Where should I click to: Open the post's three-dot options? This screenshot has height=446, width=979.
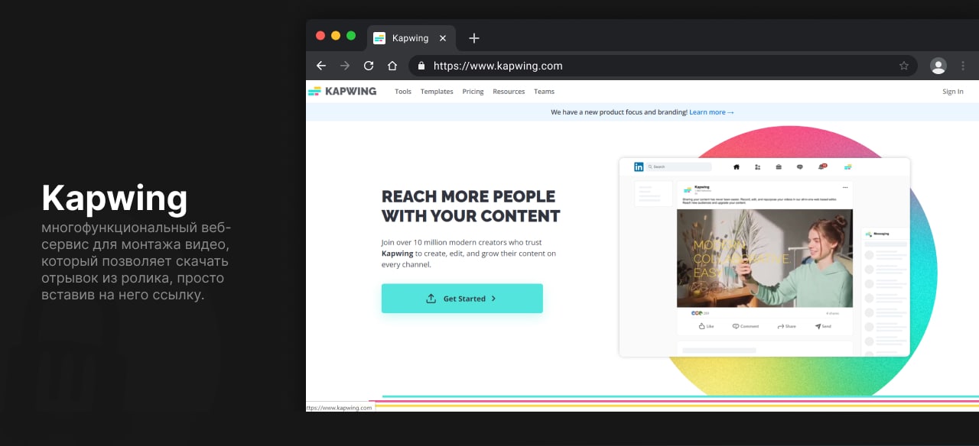(x=845, y=187)
